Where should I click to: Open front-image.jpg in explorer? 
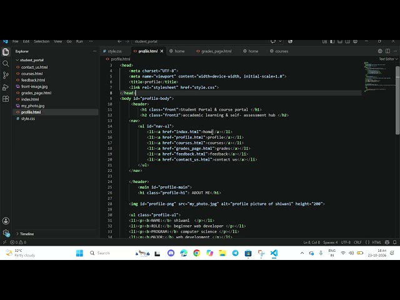coord(34,86)
